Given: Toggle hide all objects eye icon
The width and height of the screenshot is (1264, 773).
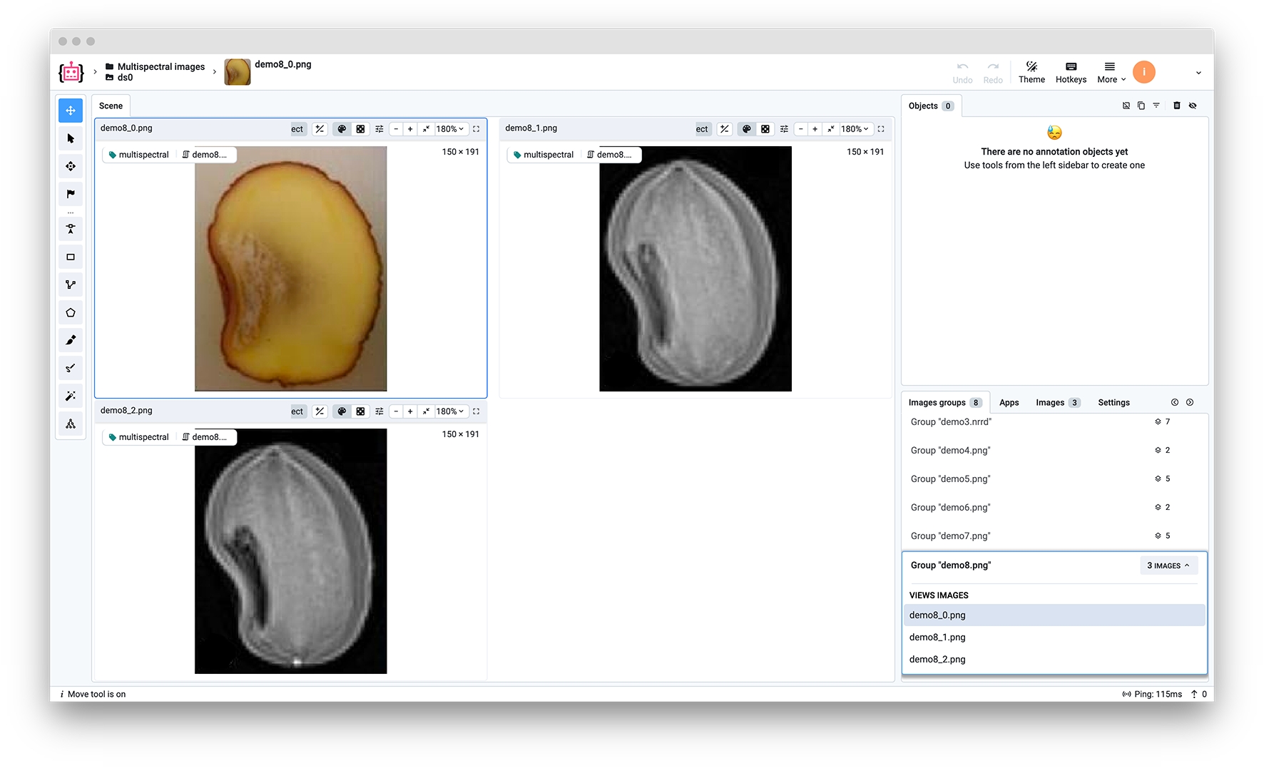Looking at the screenshot, I should coord(1193,106).
